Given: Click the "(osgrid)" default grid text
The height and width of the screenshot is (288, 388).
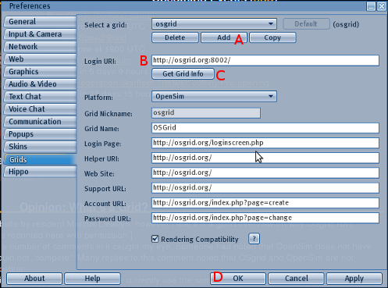Looking at the screenshot, I should 346,24.
